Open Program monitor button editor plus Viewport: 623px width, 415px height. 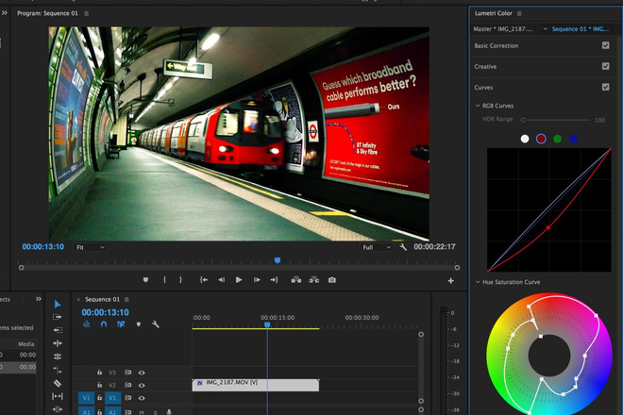450,281
